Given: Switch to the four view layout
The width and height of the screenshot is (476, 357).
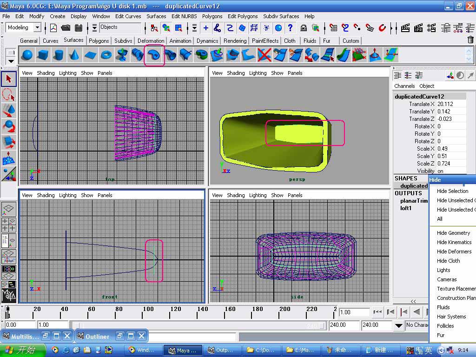Looking at the screenshot, I should click(8, 225).
